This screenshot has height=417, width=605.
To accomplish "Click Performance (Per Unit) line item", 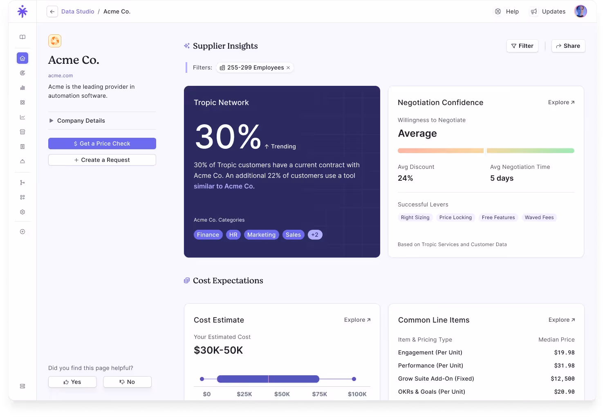I will (x=486, y=365).
